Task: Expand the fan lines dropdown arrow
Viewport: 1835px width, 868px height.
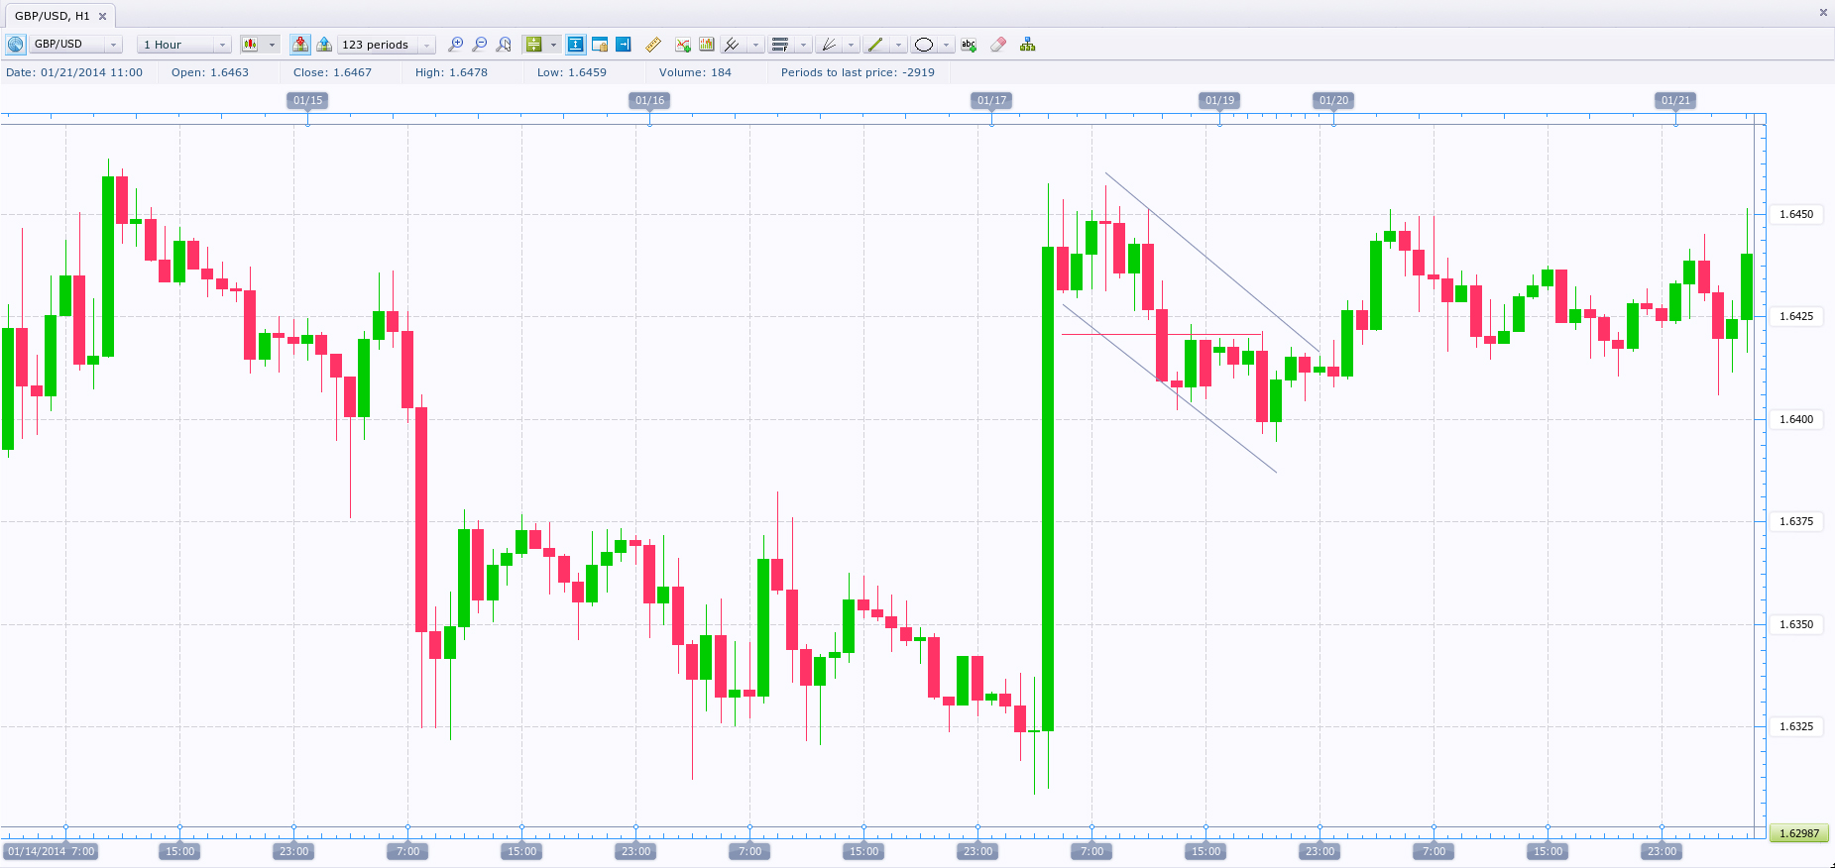Action: point(851,45)
